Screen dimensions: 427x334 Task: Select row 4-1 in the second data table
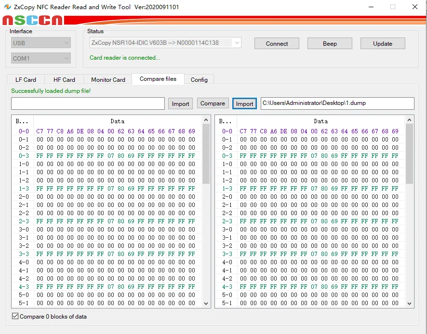tap(310, 270)
